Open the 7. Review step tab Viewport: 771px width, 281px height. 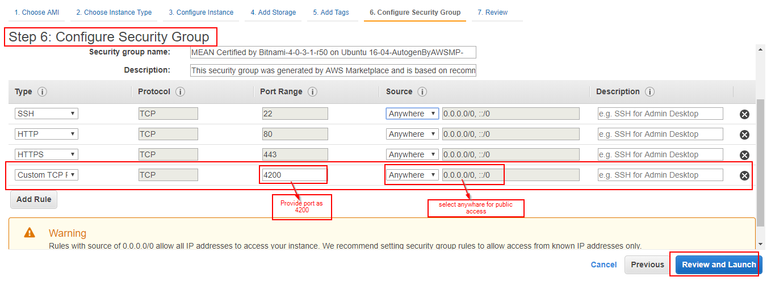tap(492, 12)
